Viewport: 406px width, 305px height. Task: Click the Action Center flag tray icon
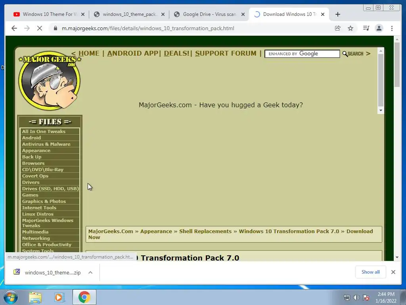(x=366, y=297)
